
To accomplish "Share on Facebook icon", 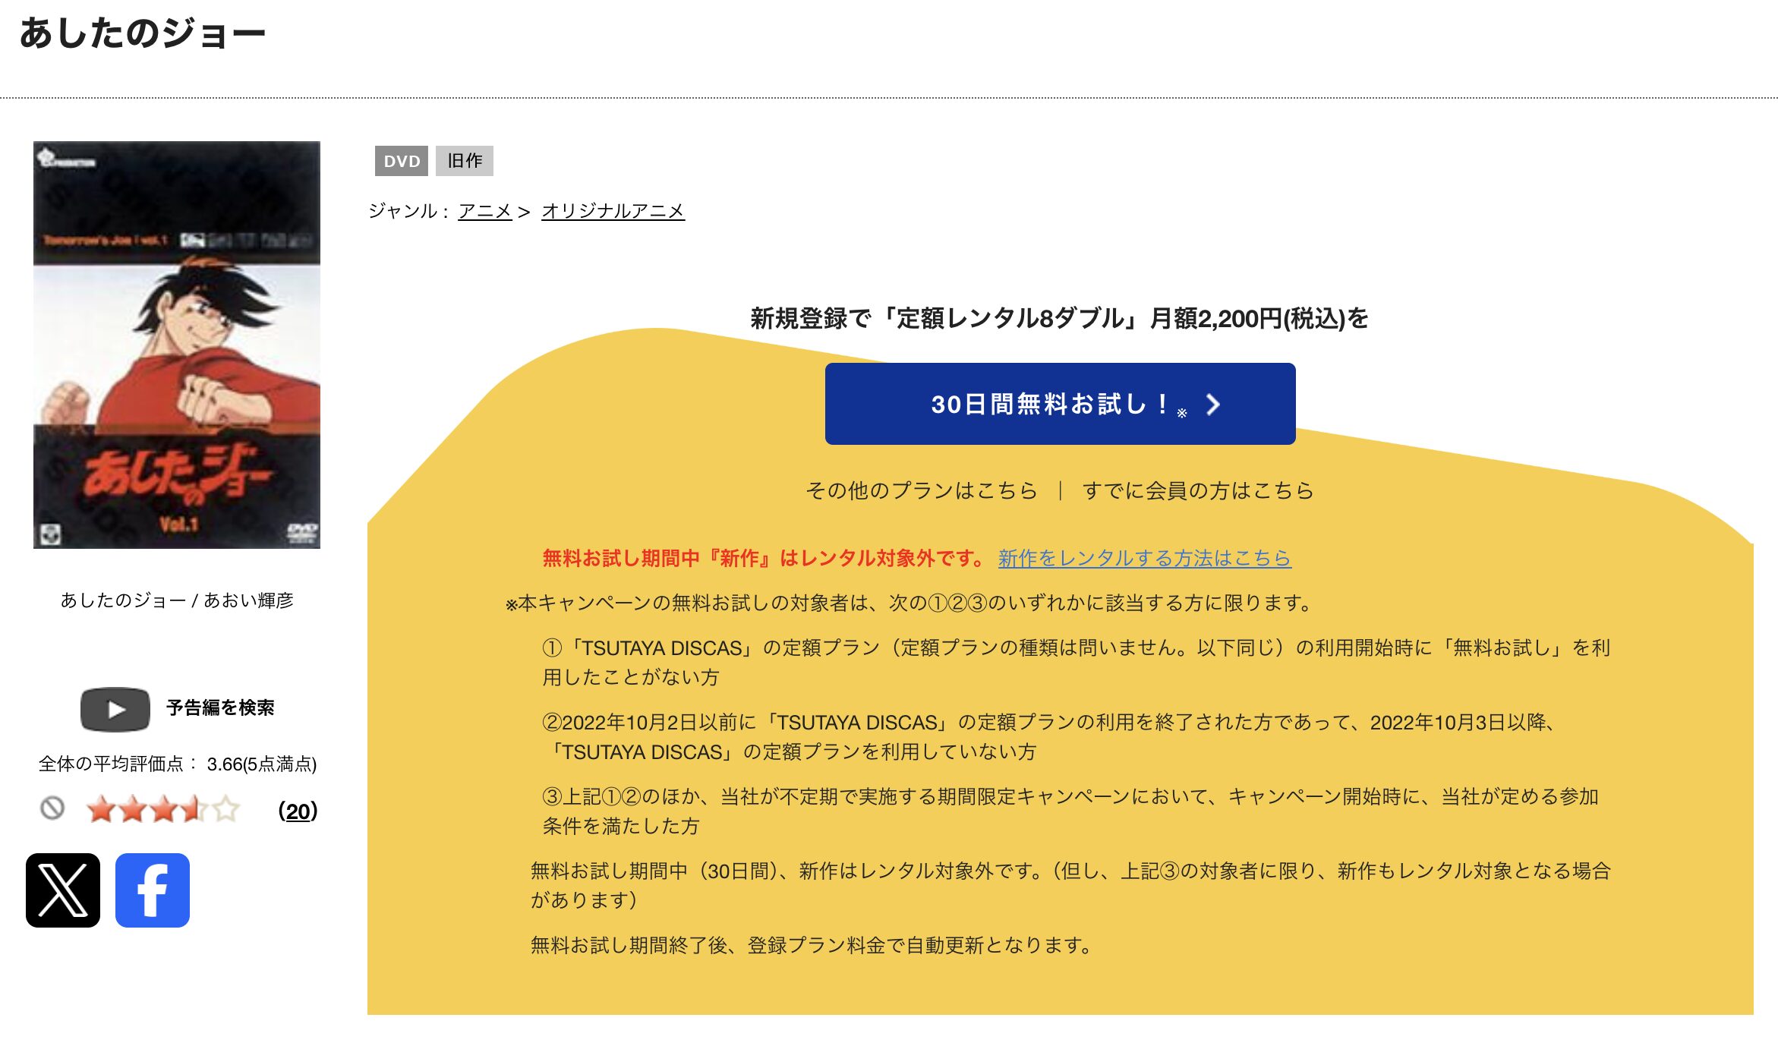I will pyautogui.click(x=153, y=890).
